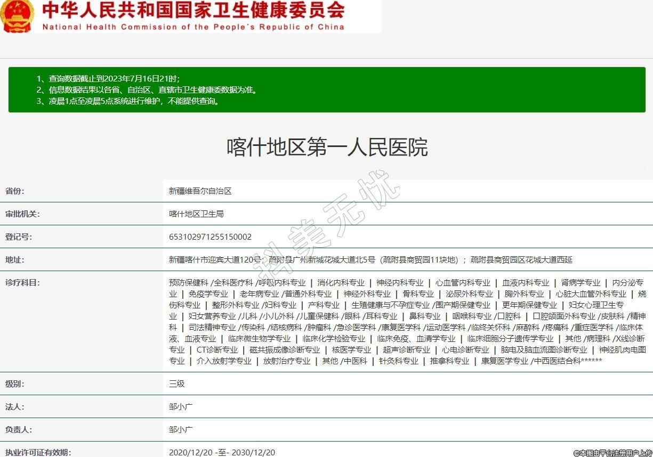The image size is (653, 457).
Task: Select the 三级 hospital level value
Action: tap(176, 383)
